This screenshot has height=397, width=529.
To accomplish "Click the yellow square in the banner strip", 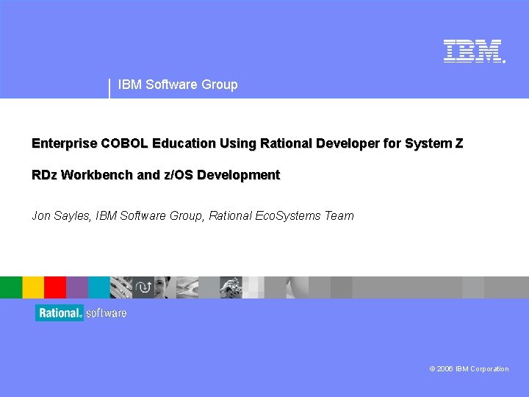I will coord(33,287).
